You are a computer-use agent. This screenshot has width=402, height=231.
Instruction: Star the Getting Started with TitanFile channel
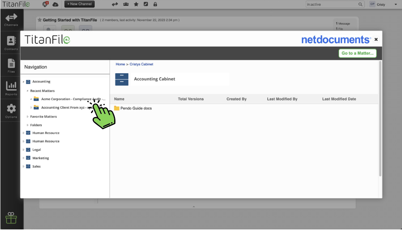[x=40, y=20]
